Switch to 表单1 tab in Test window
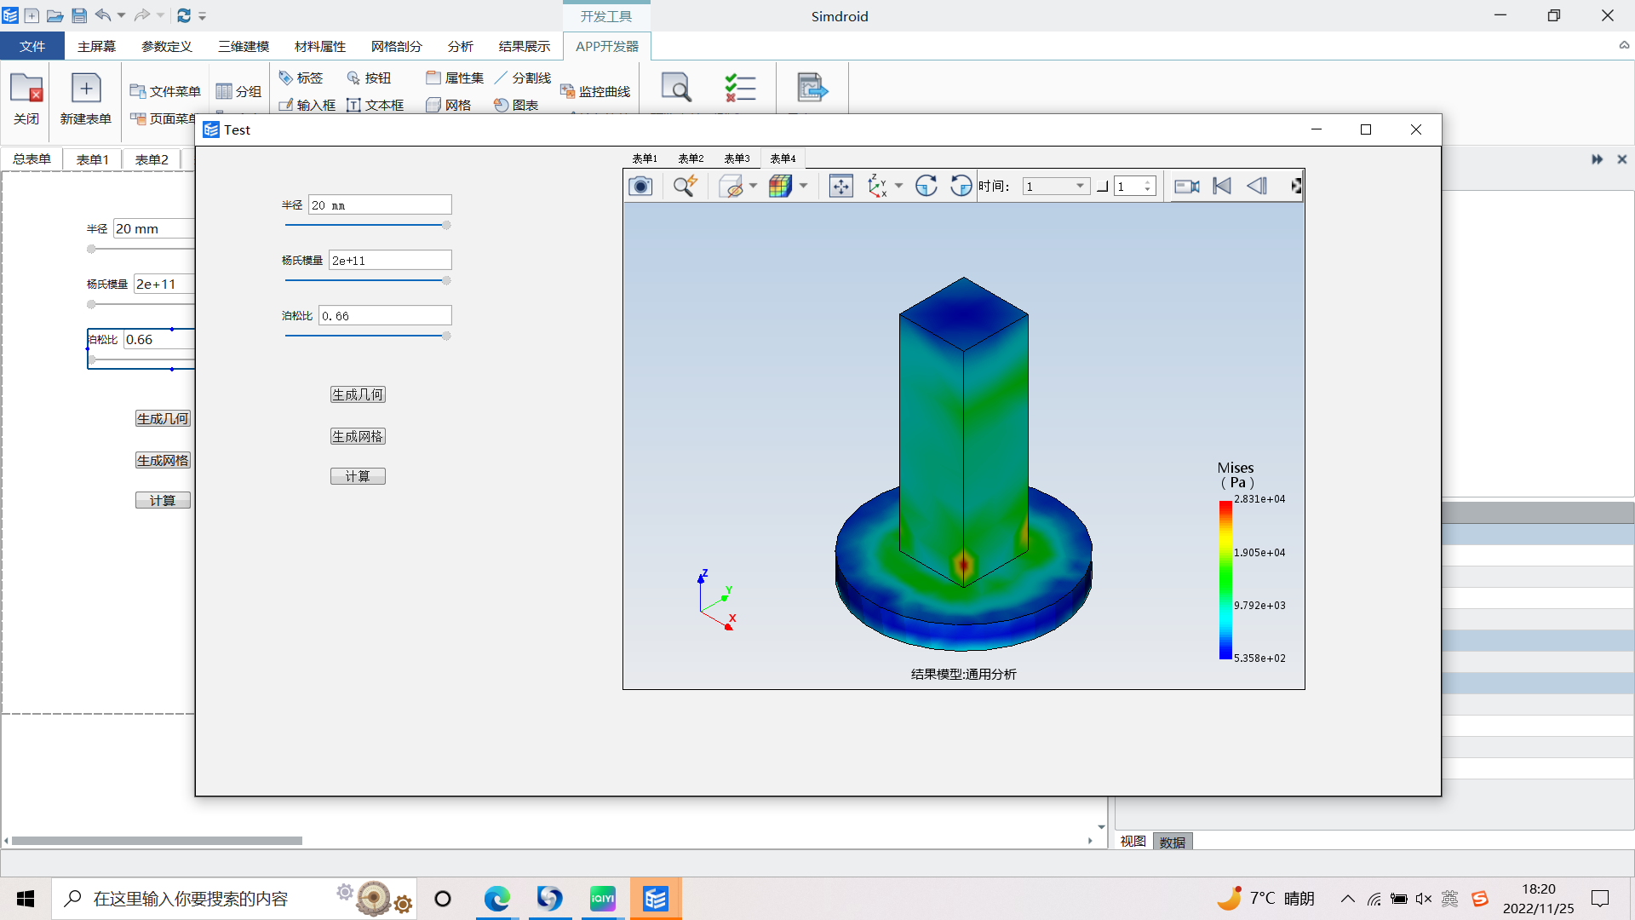The image size is (1635, 920). coord(645,158)
